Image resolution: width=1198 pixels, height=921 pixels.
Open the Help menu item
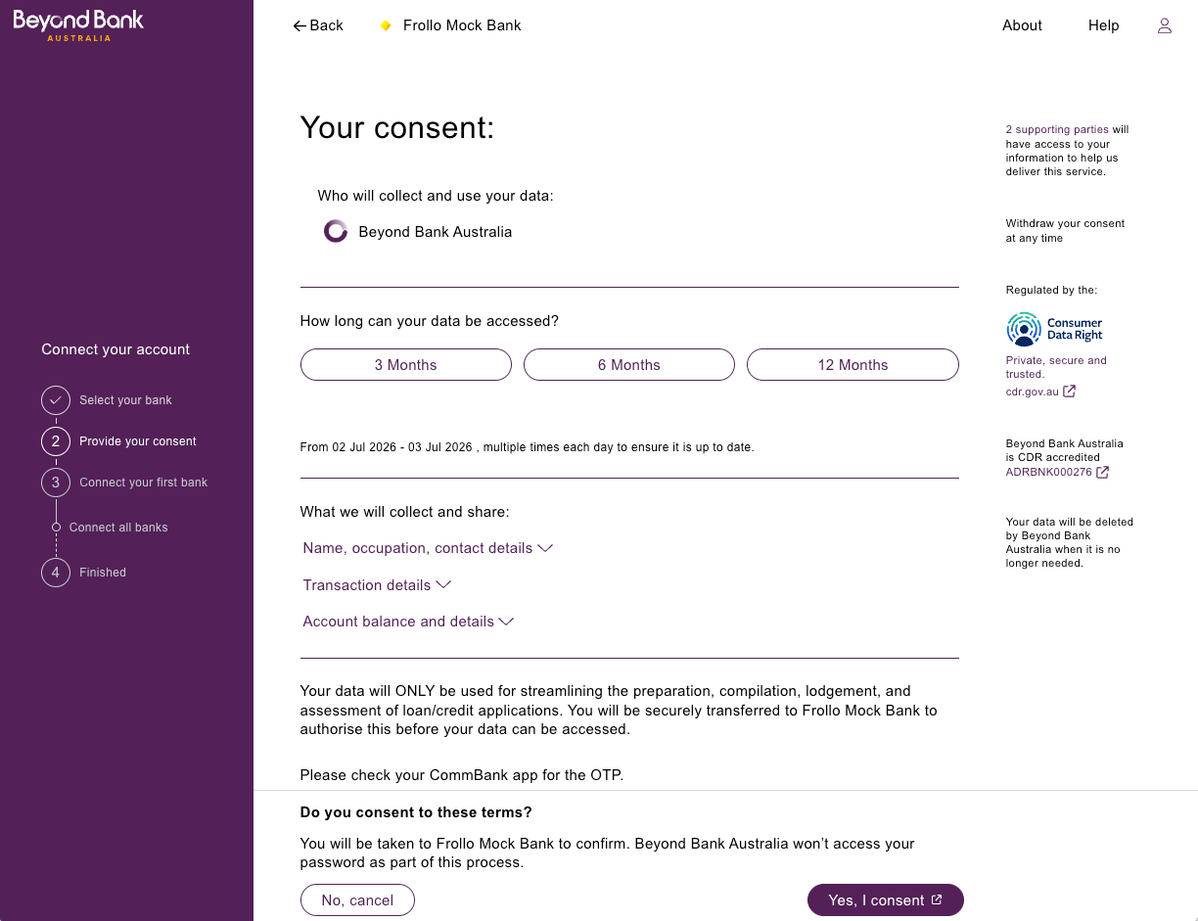pos(1103,25)
